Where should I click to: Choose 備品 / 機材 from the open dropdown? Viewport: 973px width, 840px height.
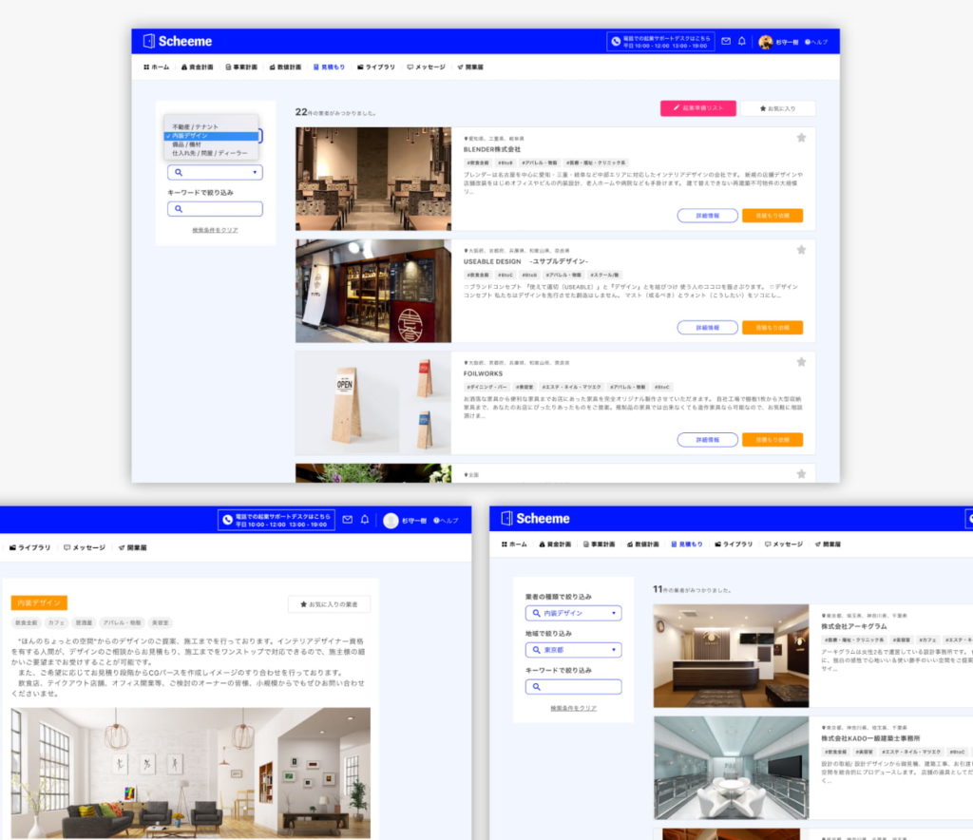point(211,144)
